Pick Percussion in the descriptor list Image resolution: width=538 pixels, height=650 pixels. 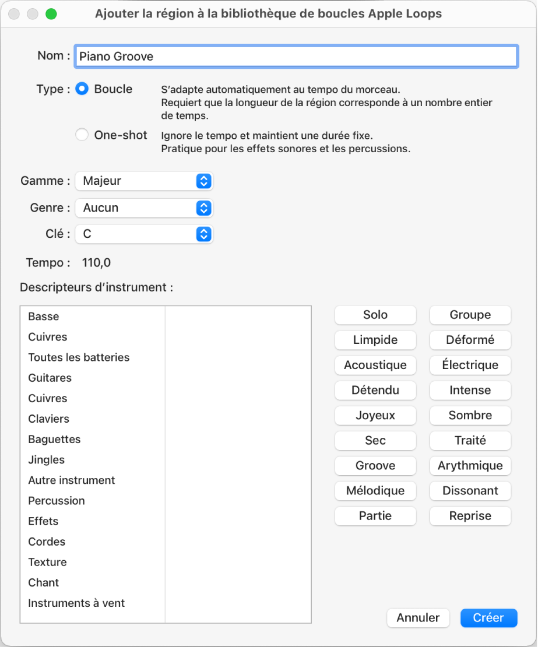57,501
